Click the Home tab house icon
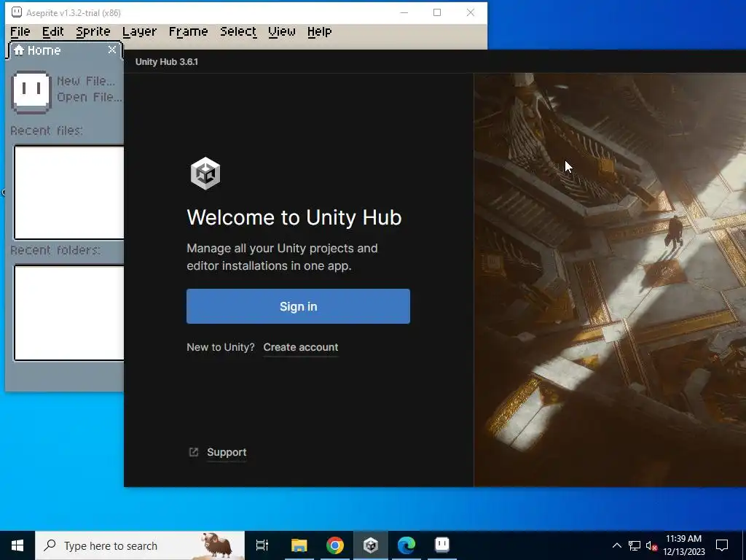 18,50
